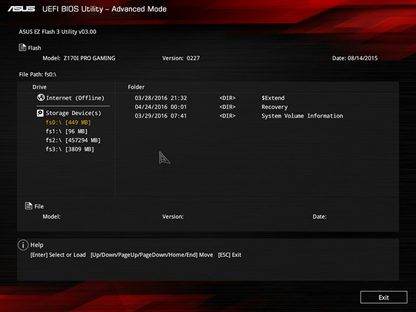Click date 03/29/2016 07:41
The image size is (416, 312).
[161, 116]
